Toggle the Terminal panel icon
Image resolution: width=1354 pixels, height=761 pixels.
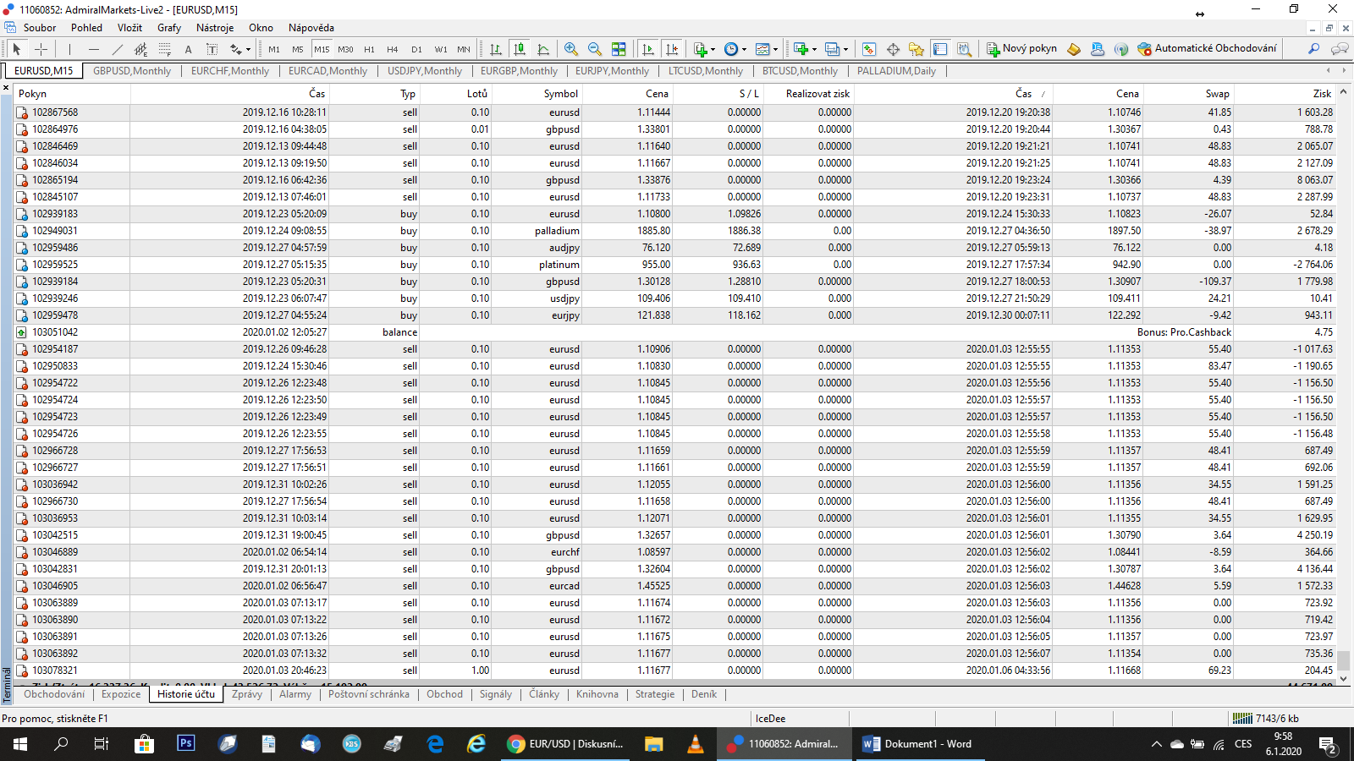point(940,49)
